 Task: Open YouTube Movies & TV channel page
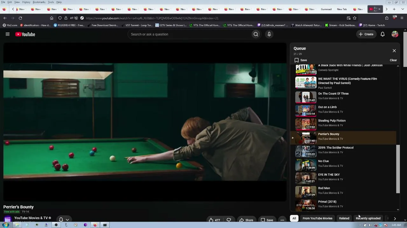[31, 218]
